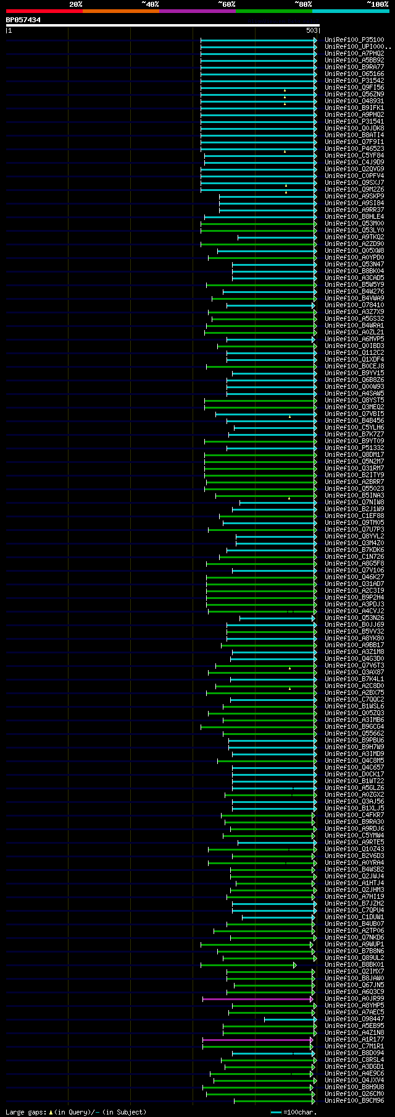Click the green alignment bar for UniRef100_A2ZD90
Image resolution: width=395 pixels, height=1117 pixels.
point(258,244)
